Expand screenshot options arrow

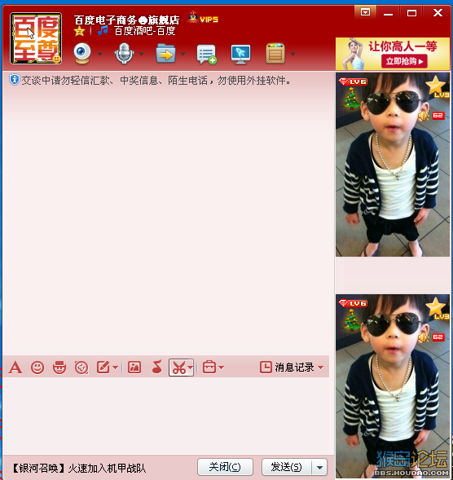pos(191,368)
